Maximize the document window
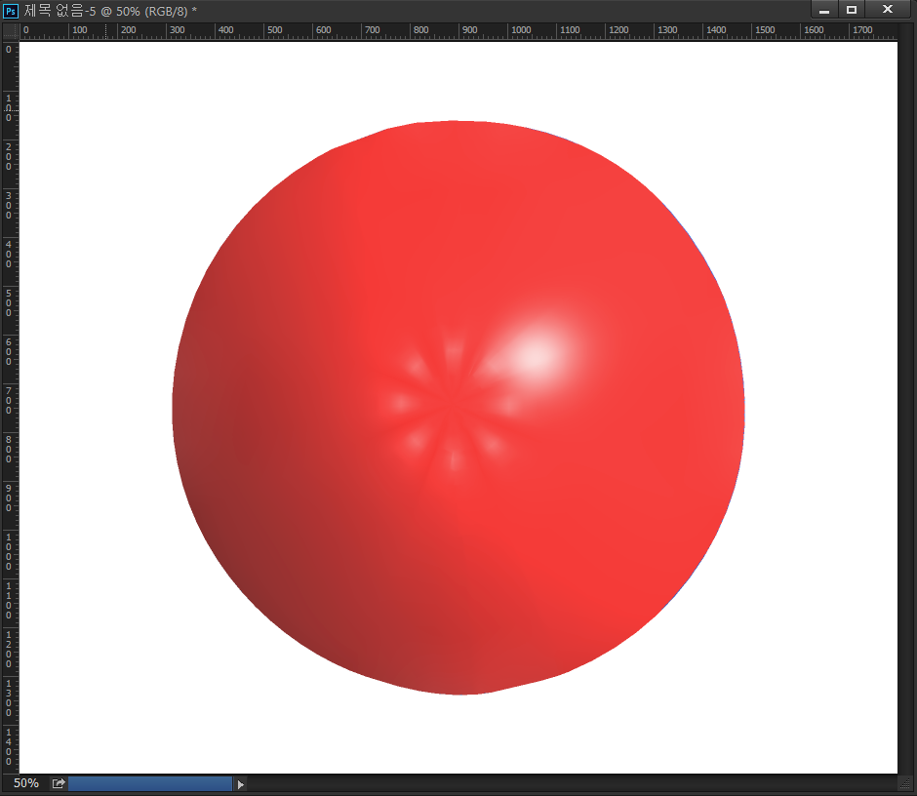Image resolution: width=917 pixels, height=796 pixels. coord(852,10)
